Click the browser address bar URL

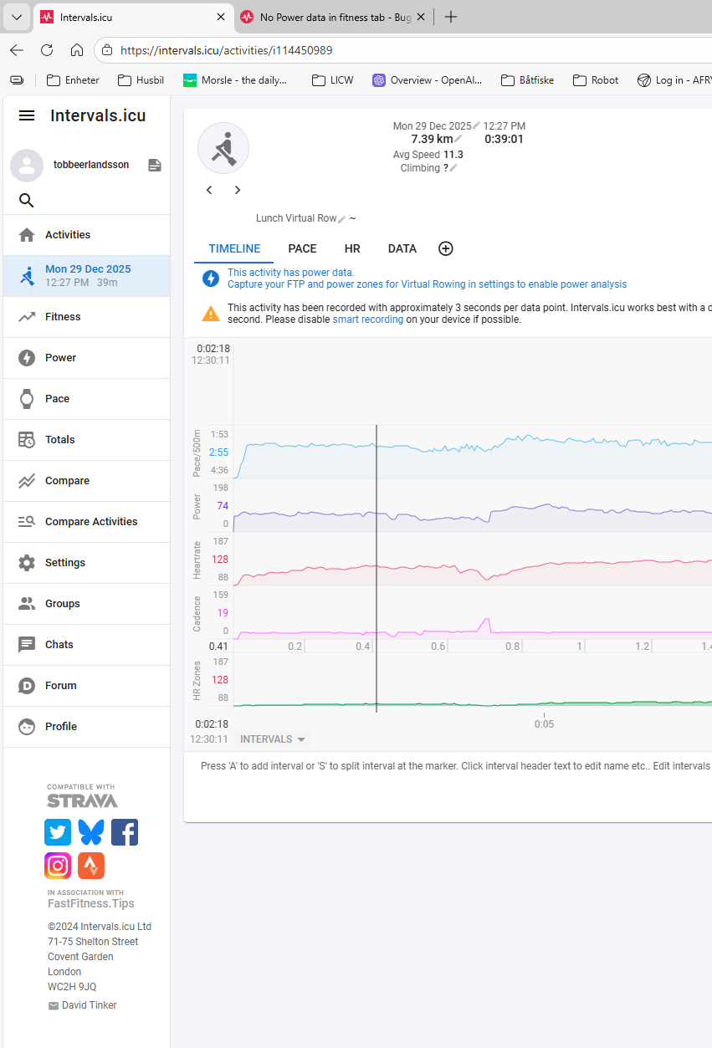(x=226, y=50)
